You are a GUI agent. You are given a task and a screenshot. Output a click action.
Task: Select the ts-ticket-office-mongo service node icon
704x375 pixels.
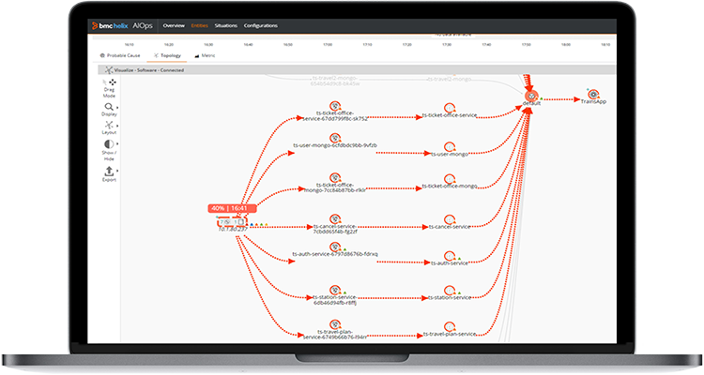[x=450, y=179]
